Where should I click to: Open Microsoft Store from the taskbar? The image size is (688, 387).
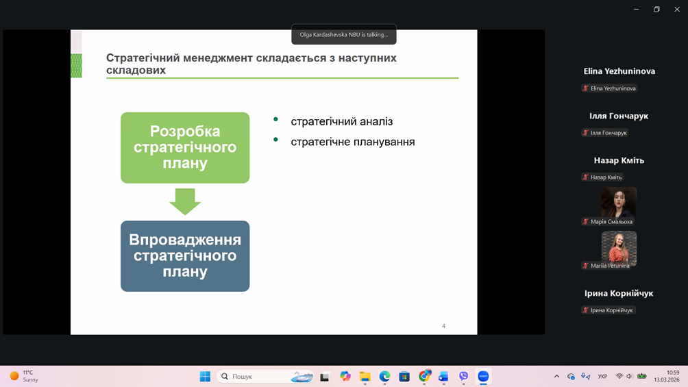404,376
